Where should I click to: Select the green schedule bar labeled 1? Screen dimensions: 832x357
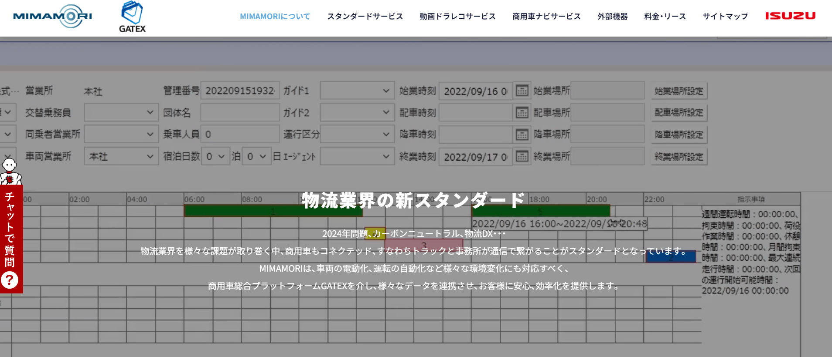pos(273,211)
